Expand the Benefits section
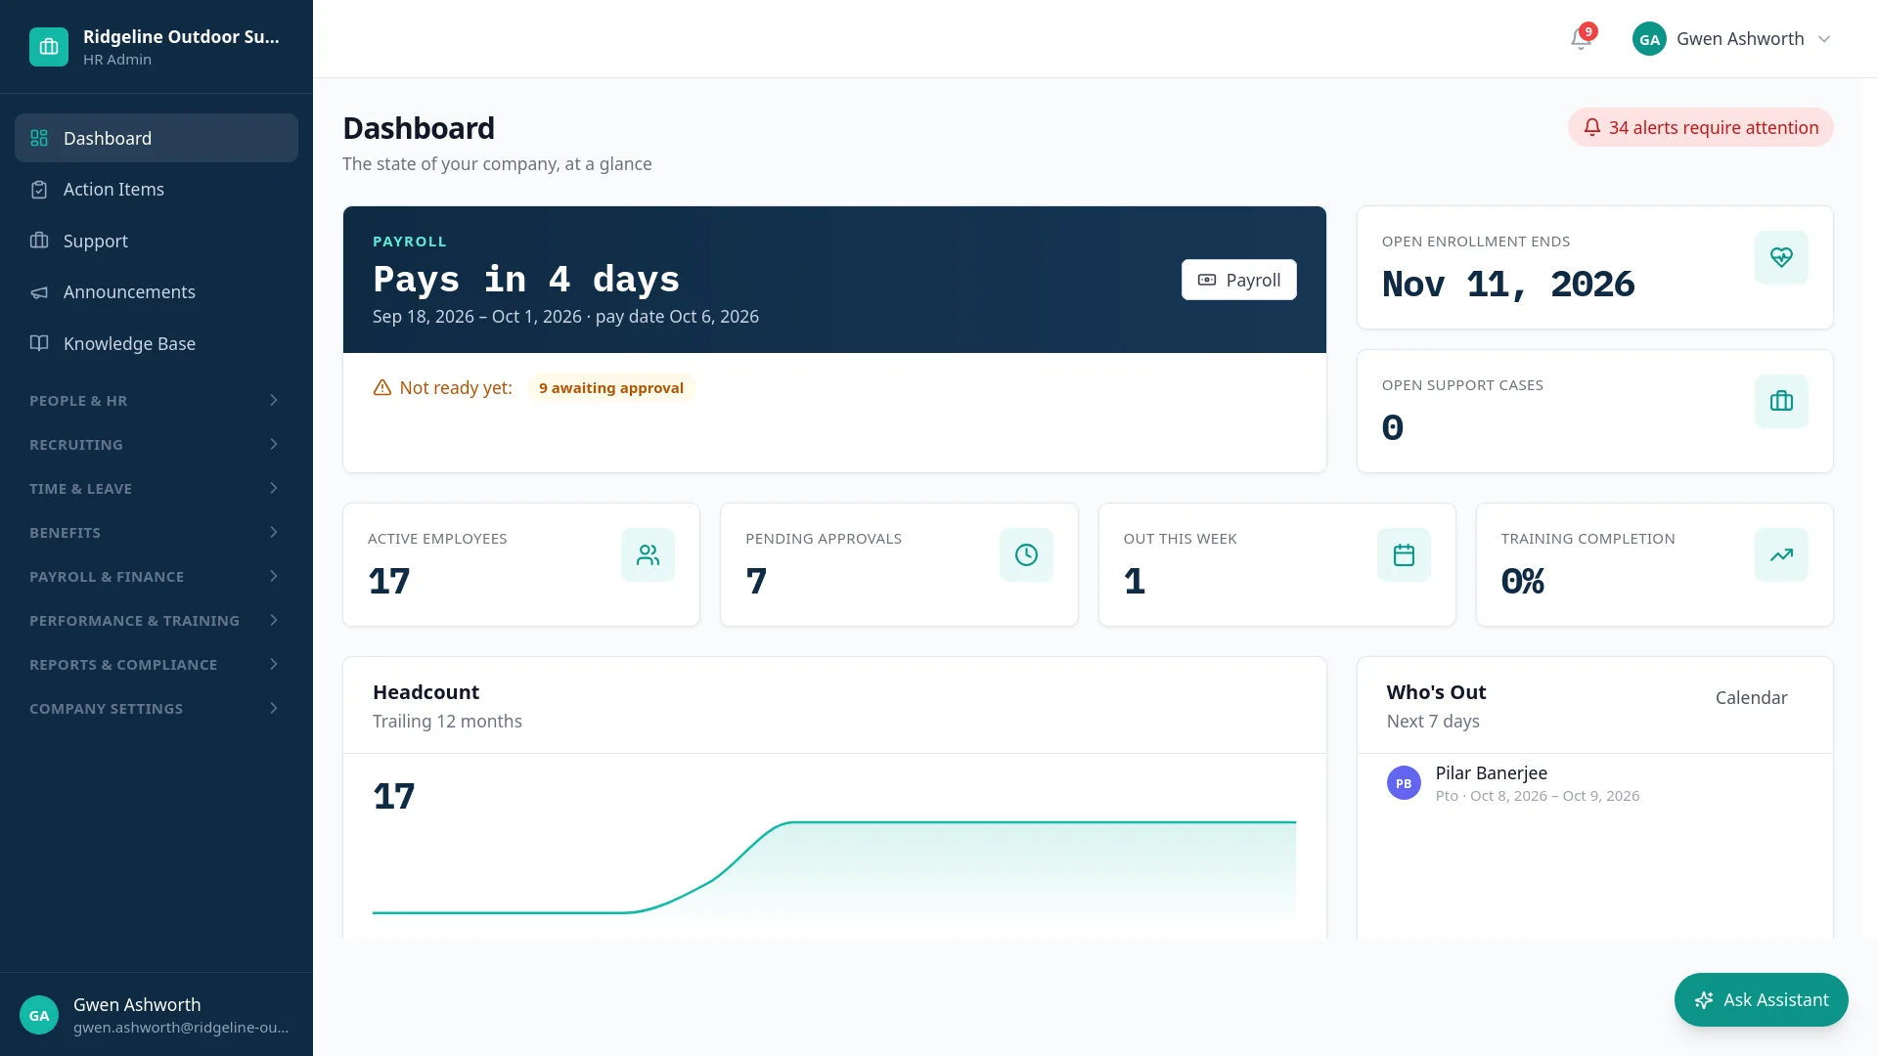Screen dimensions: 1878x1056 tap(156, 532)
